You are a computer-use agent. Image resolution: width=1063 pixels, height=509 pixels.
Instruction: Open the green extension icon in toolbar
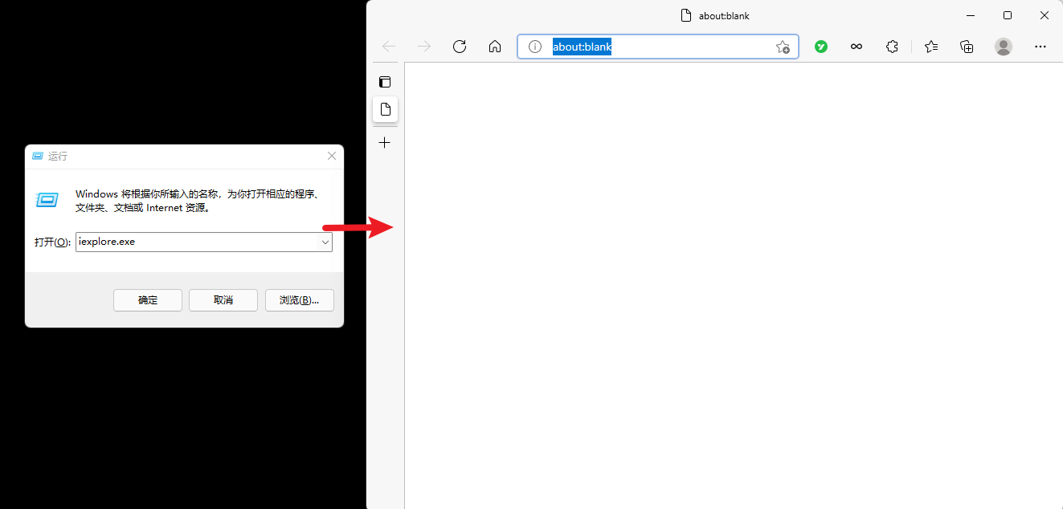point(821,47)
